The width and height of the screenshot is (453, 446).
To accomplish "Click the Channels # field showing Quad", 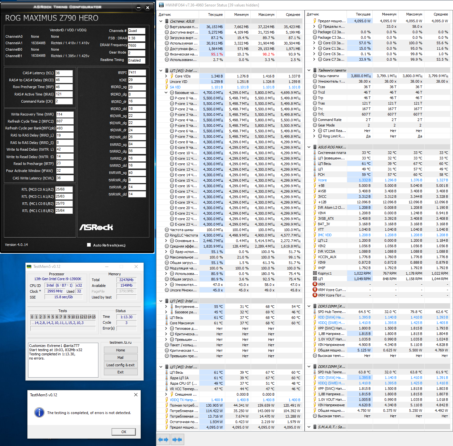I will click(137, 31).
